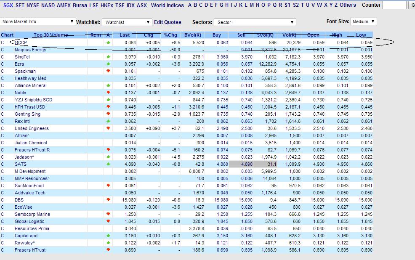Viewport: 415px width, 260px height.
Task: Open the Addvalue Tech counter
Action: (30, 193)
